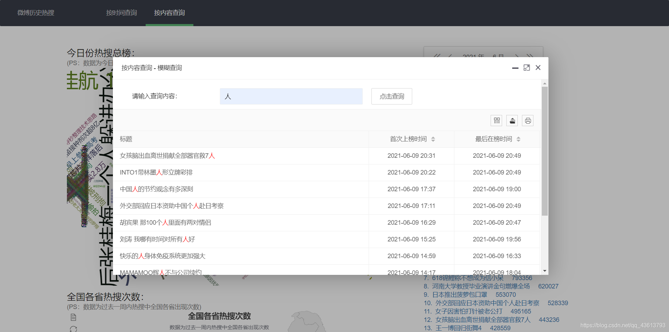Screen dimensions: 669x332
Task: Minimize the 按内容查询 dialog
Action: [x=515, y=68]
